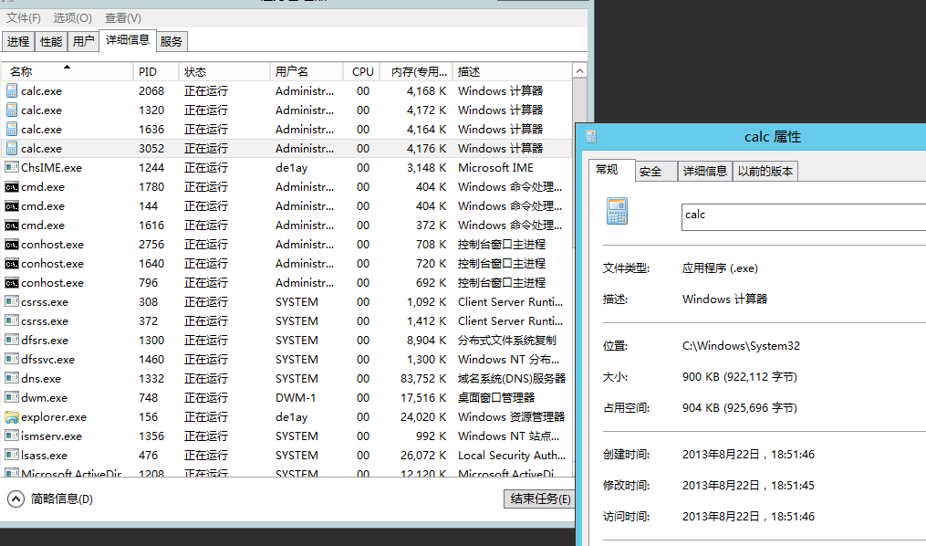This screenshot has width=926, height=546.
Task: Click the calc file name input field
Action: click(804, 217)
